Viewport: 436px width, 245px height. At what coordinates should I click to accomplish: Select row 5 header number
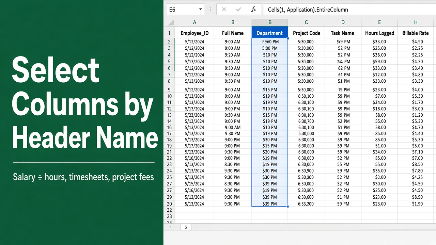tap(169, 62)
